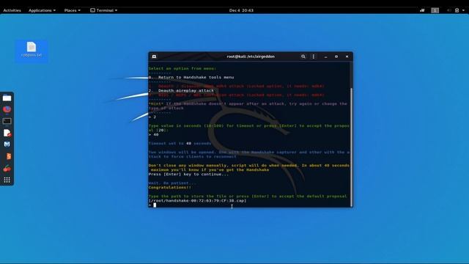Click the network status icon in top bar
469x264 pixels.
(x=422, y=10)
